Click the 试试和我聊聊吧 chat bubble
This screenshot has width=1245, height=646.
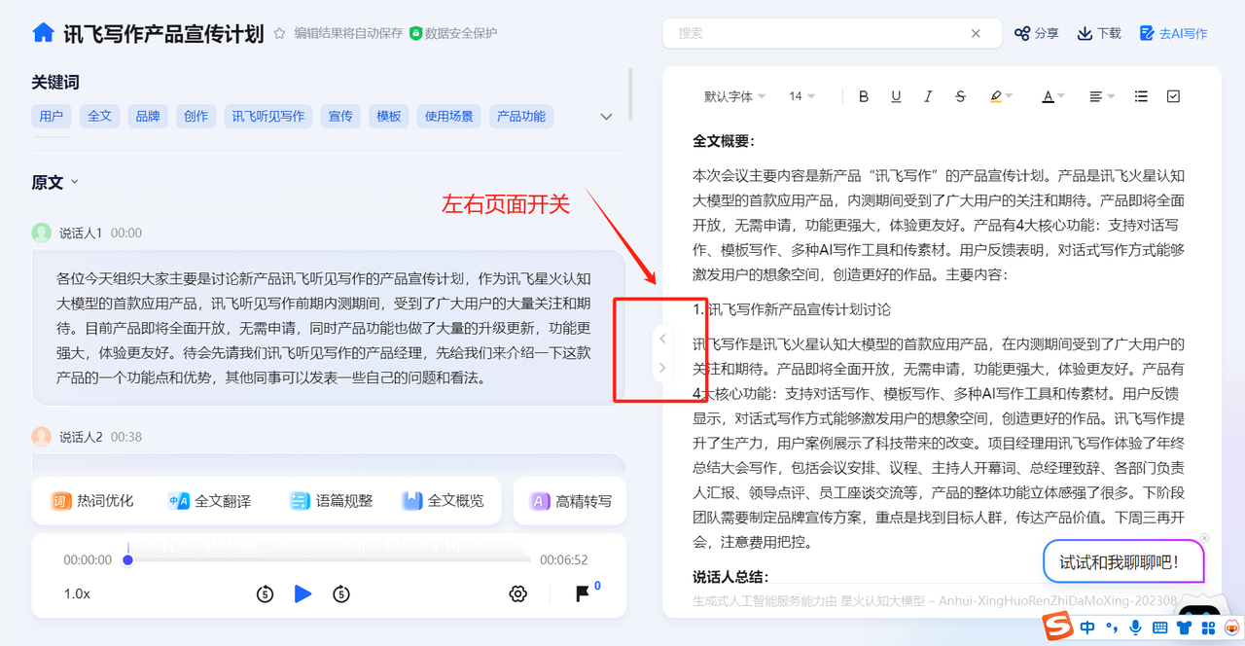click(1123, 561)
